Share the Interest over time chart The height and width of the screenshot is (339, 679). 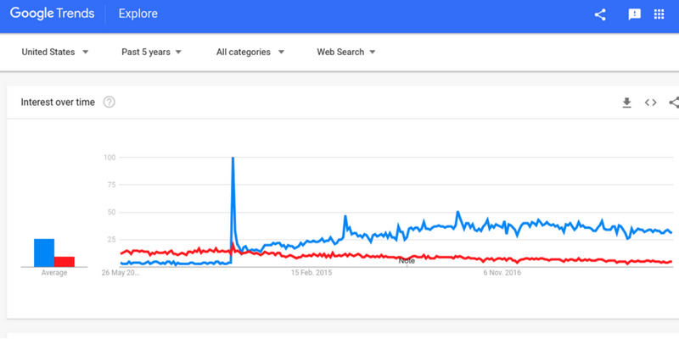coord(674,103)
